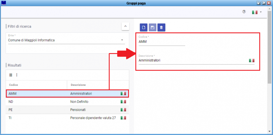Click the Italian flag in Amministratori row
Image resolution: width=273 pixels, height=135 pixels.
(123, 94)
